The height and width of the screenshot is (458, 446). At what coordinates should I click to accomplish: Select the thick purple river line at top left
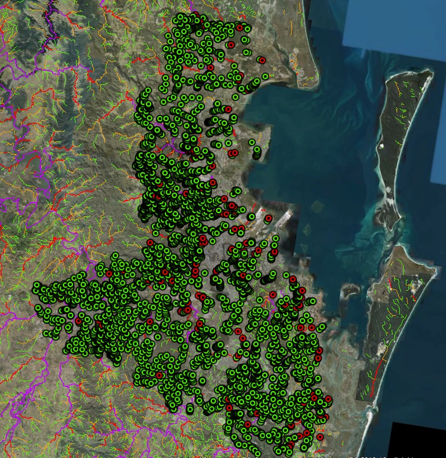[x=52, y=22]
